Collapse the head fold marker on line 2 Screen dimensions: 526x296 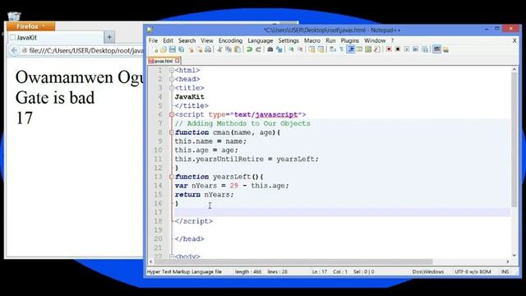pyautogui.click(x=172, y=79)
